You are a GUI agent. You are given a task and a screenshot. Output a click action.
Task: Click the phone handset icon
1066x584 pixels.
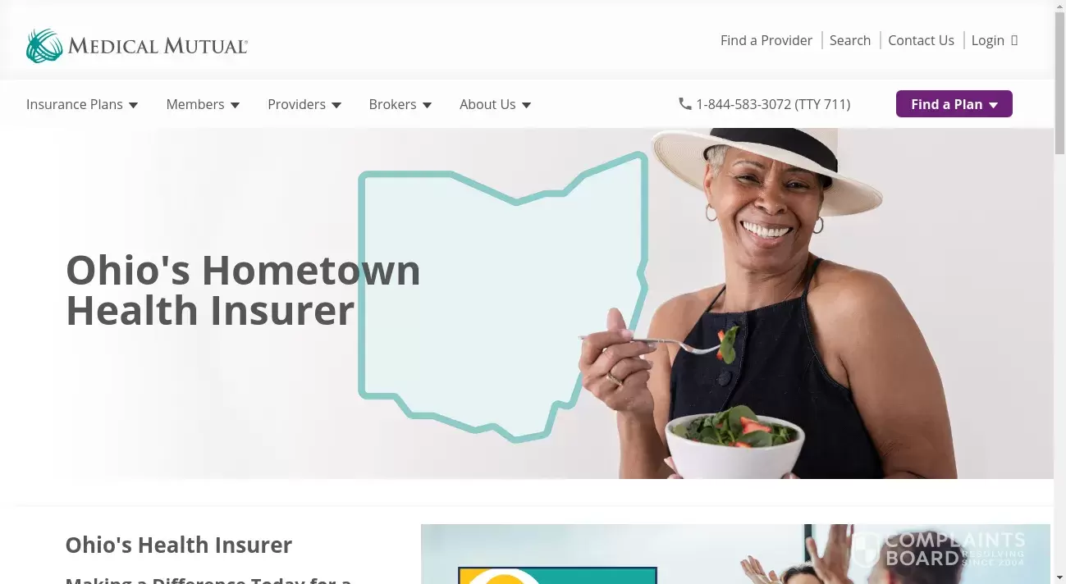[685, 104]
